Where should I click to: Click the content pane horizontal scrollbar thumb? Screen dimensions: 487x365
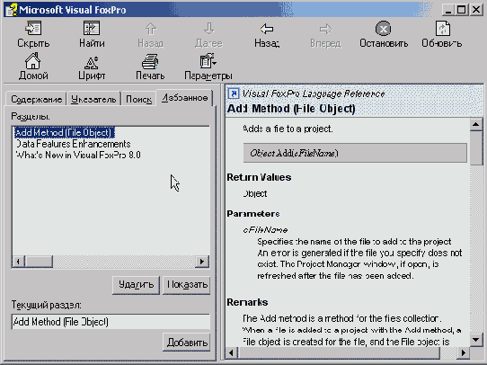339,353
